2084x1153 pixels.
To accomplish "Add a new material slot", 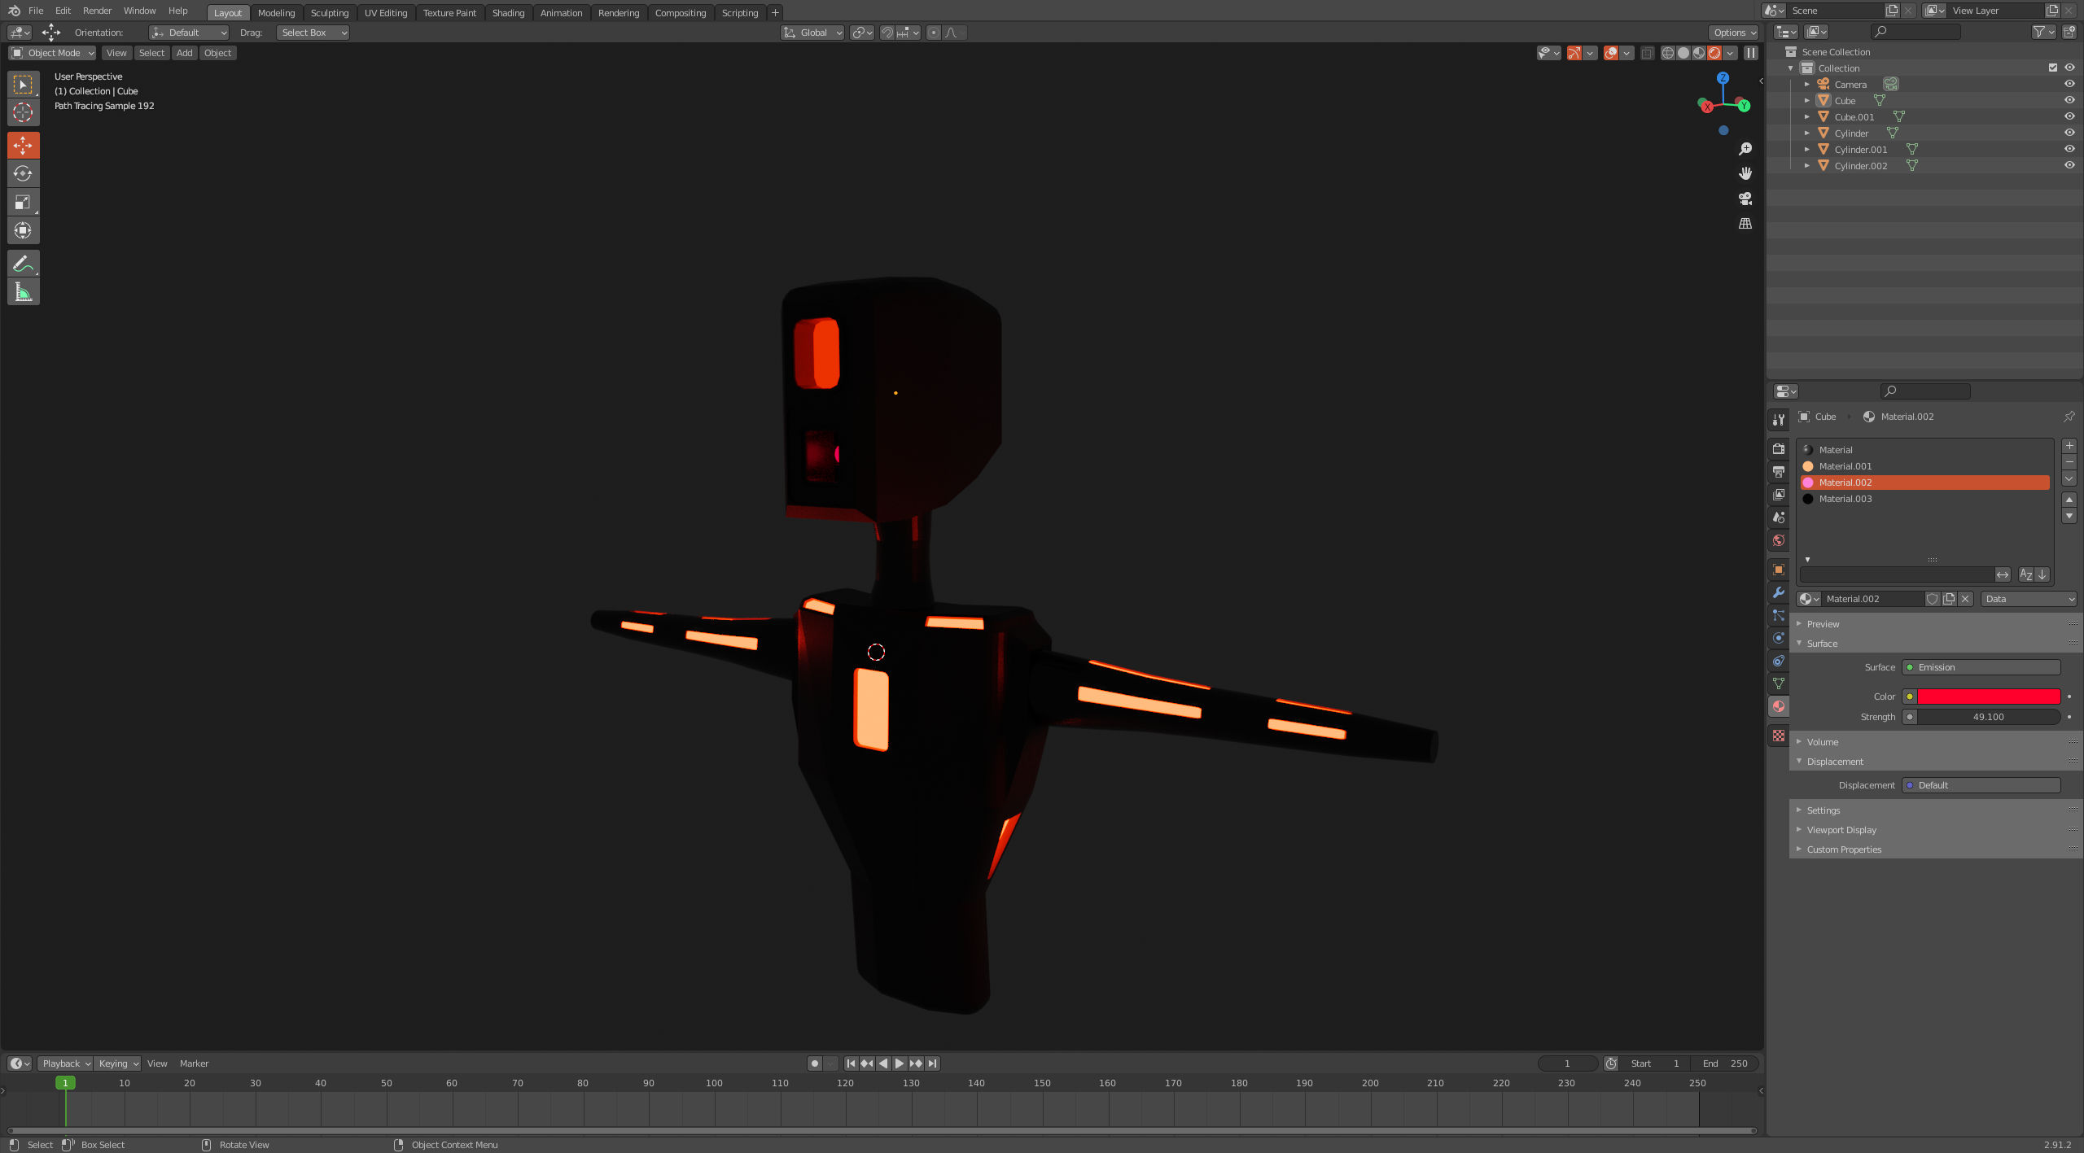I will click(x=2069, y=446).
